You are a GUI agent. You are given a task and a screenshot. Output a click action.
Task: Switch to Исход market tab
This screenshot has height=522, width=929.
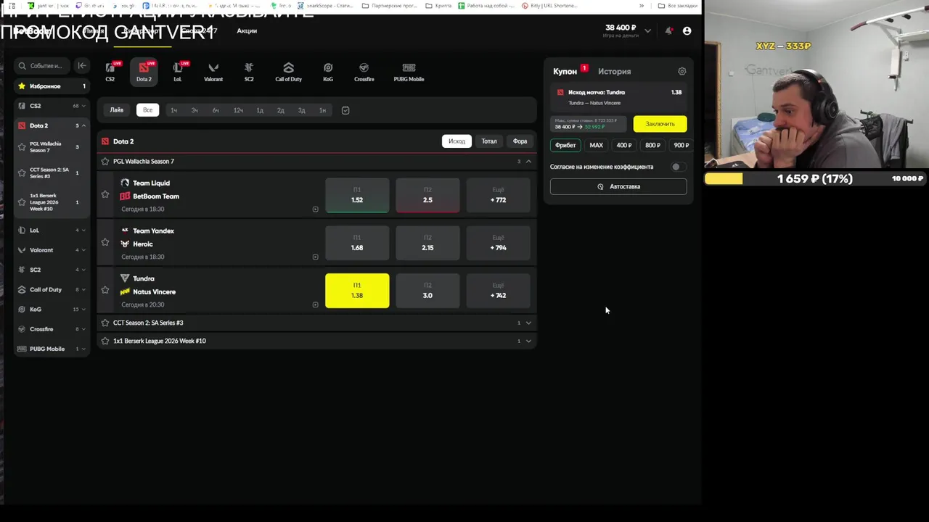pyautogui.click(x=457, y=141)
